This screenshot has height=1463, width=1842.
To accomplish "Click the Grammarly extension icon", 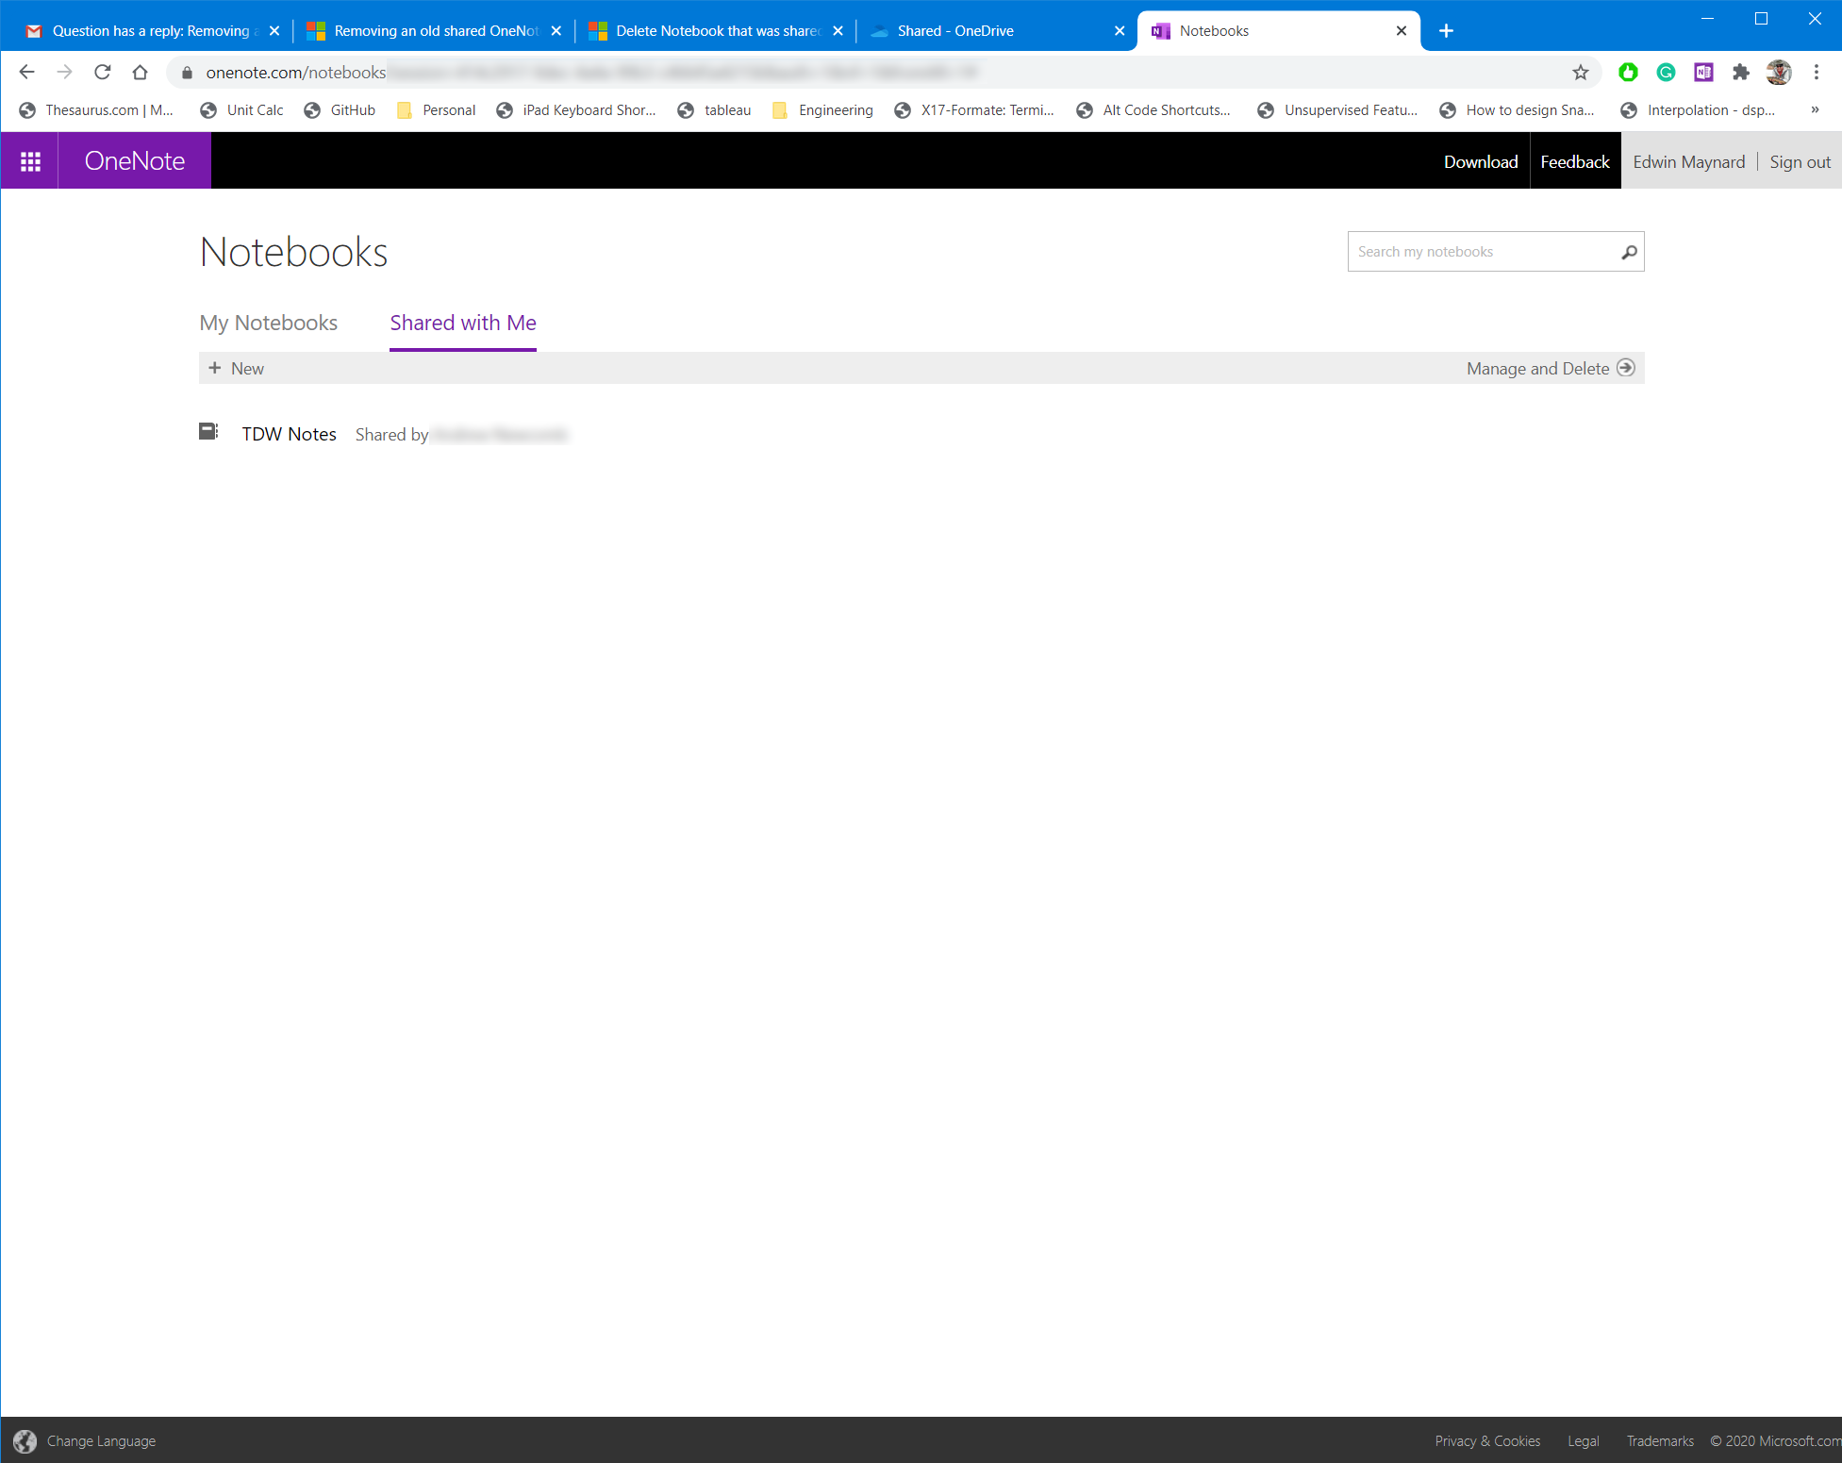I will pyautogui.click(x=1666, y=73).
